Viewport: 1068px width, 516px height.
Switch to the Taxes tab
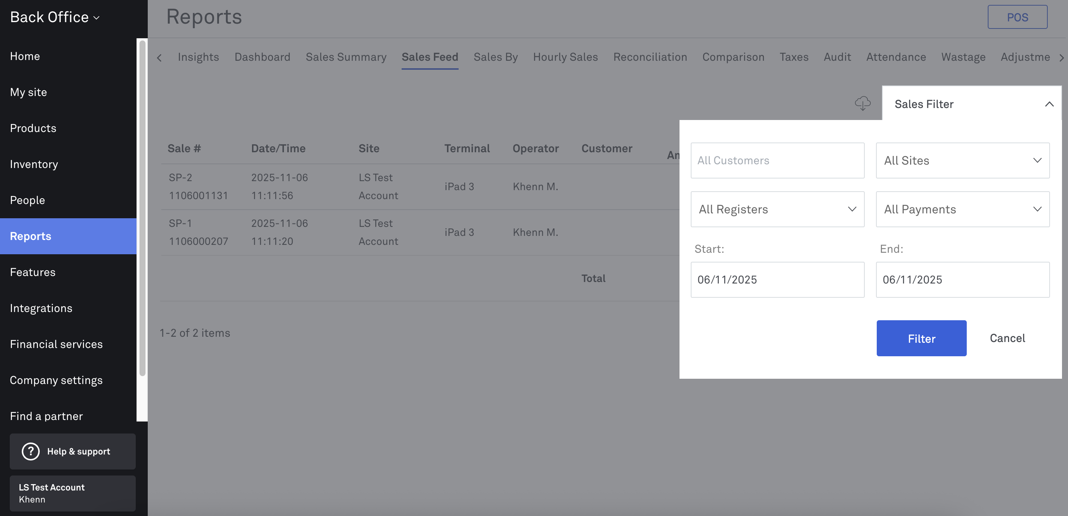pos(793,57)
